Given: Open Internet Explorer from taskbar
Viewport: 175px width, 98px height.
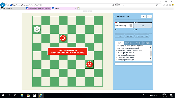Looking at the screenshot, I should (41, 95).
